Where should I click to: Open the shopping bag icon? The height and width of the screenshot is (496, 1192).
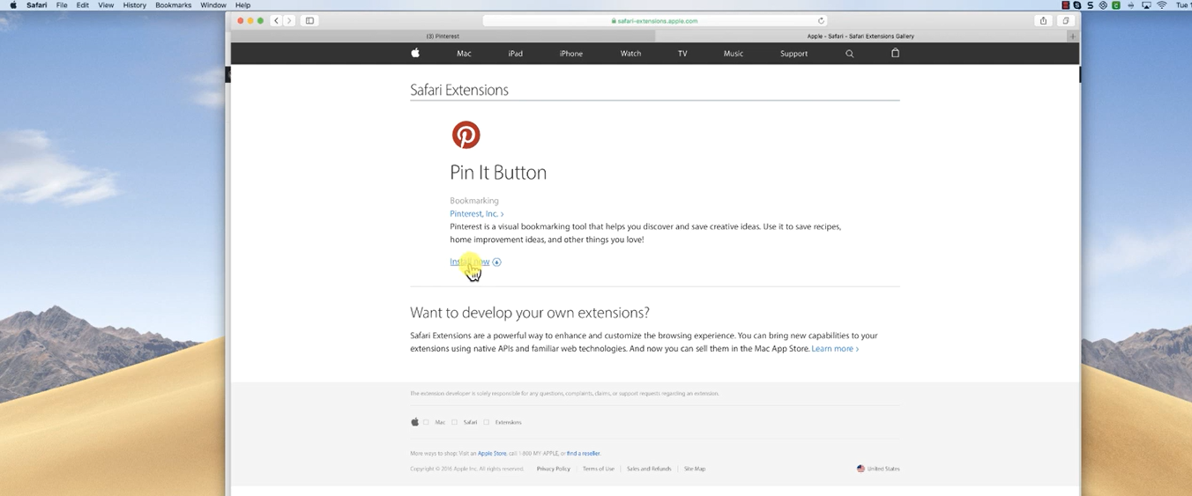point(895,53)
